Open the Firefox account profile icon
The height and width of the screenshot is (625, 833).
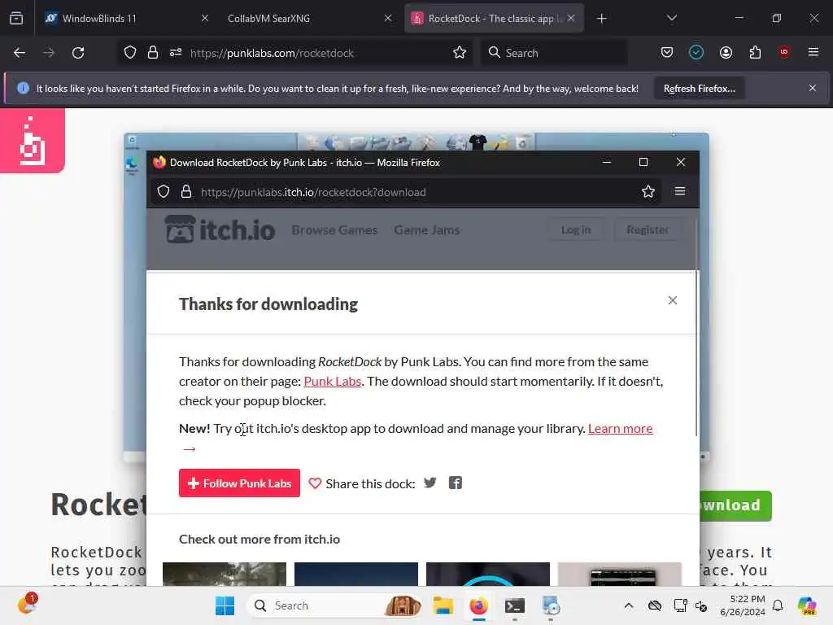click(x=726, y=52)
